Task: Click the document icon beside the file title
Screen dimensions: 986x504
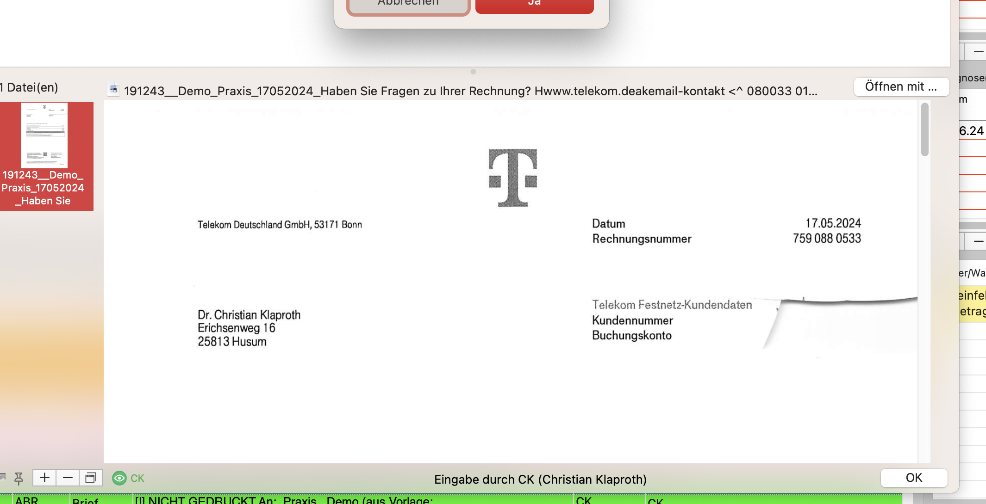Action: pyautogui.click(x=113, y=89)
